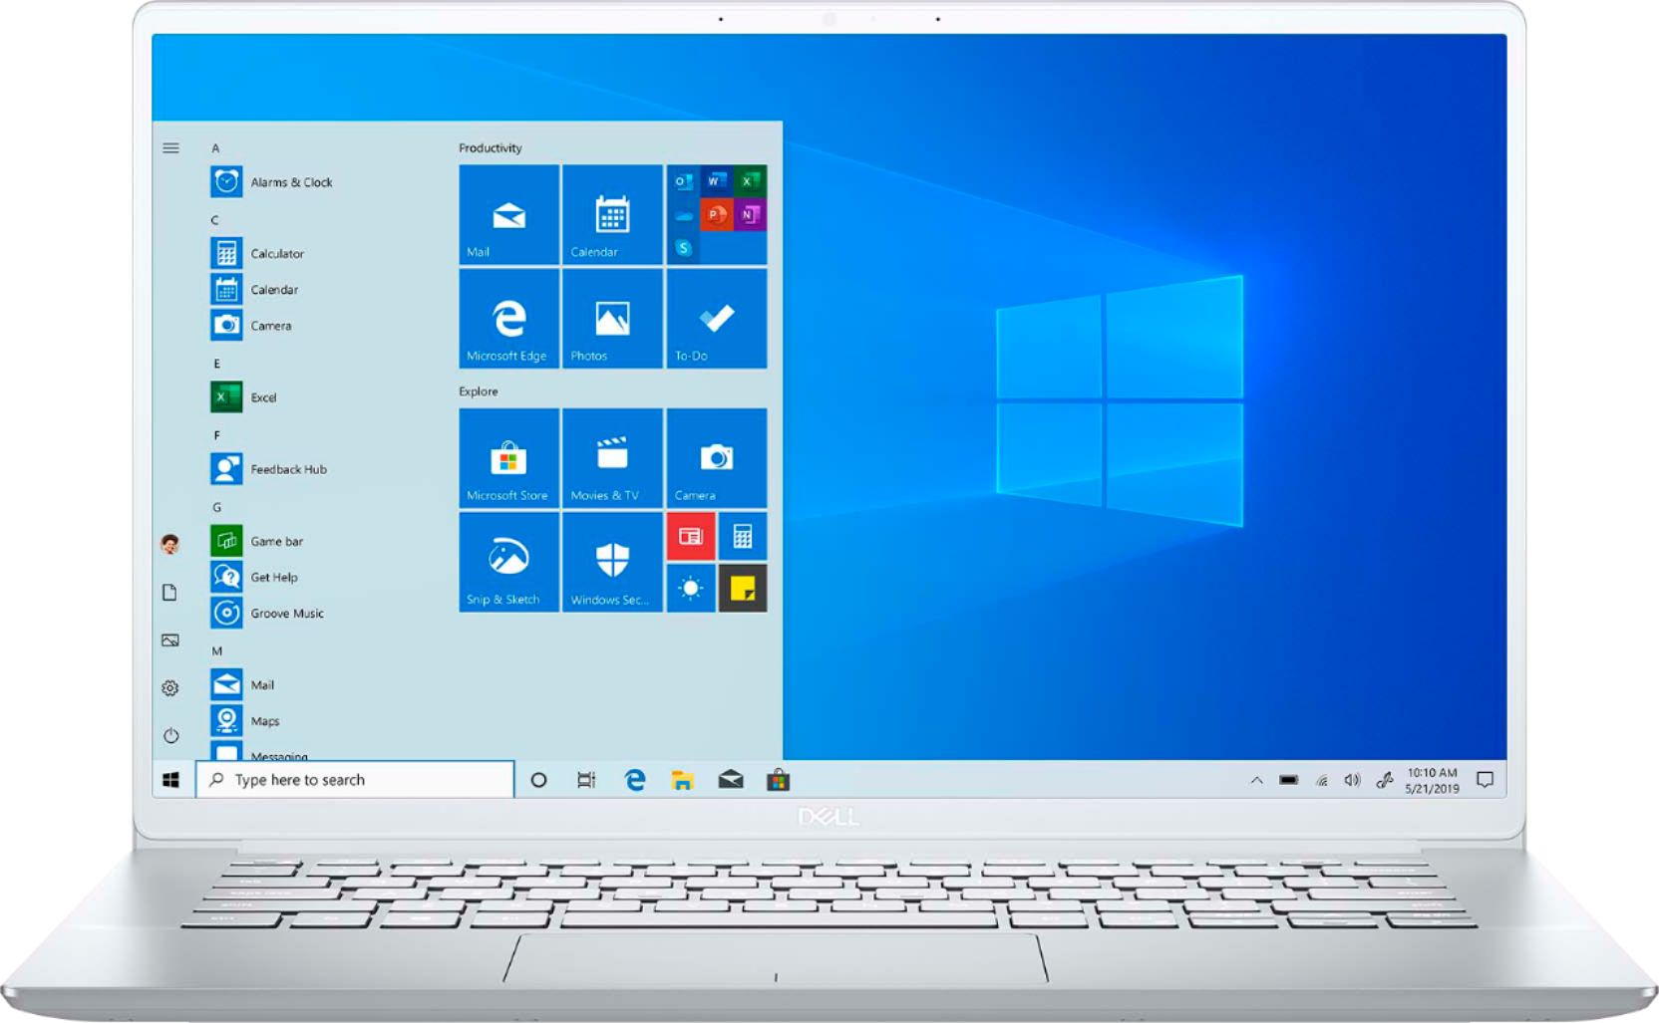Viewport: 1659px width, 1023px height.
Task: Click the Windows Start button
Action: (x=171, y=780)
